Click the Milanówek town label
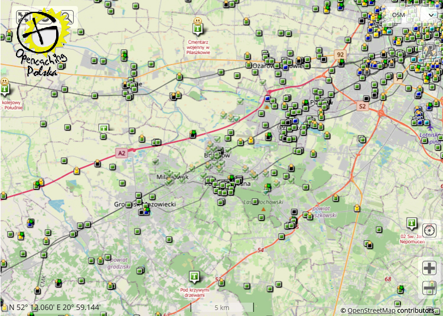 [172, 177]
